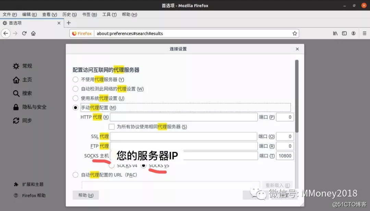Click the SOCKS 主机 host input field
This screenshot has height=211, width=370.
(x=184, y=156)
